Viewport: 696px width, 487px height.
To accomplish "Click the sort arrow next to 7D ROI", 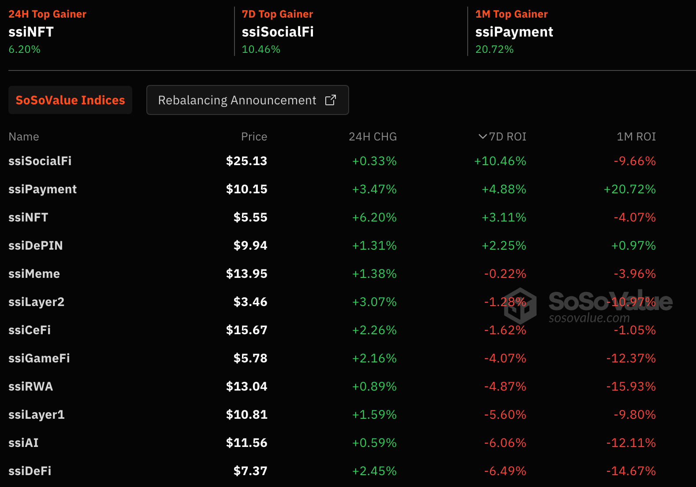I will pyautogui.click(x=483, y=137).
